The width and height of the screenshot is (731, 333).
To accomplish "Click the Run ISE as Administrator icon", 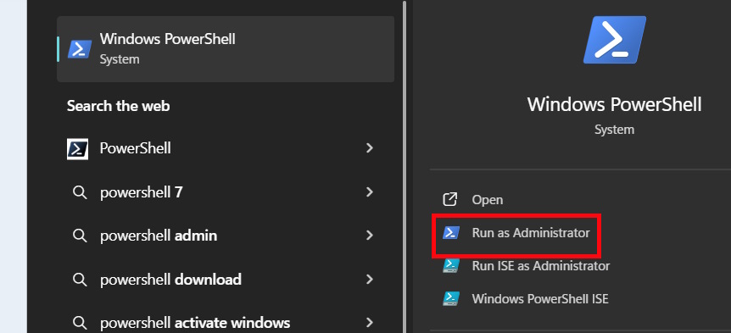I will click(x=451, y=266).
